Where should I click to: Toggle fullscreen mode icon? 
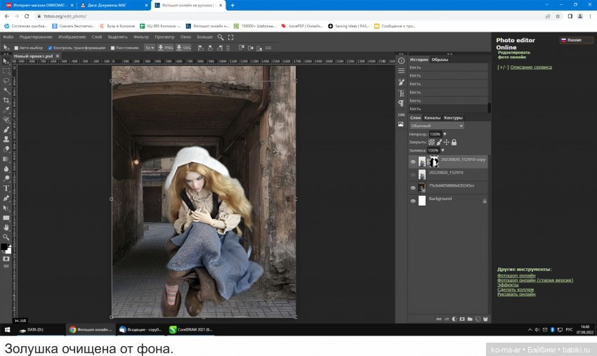pos(230,37)
